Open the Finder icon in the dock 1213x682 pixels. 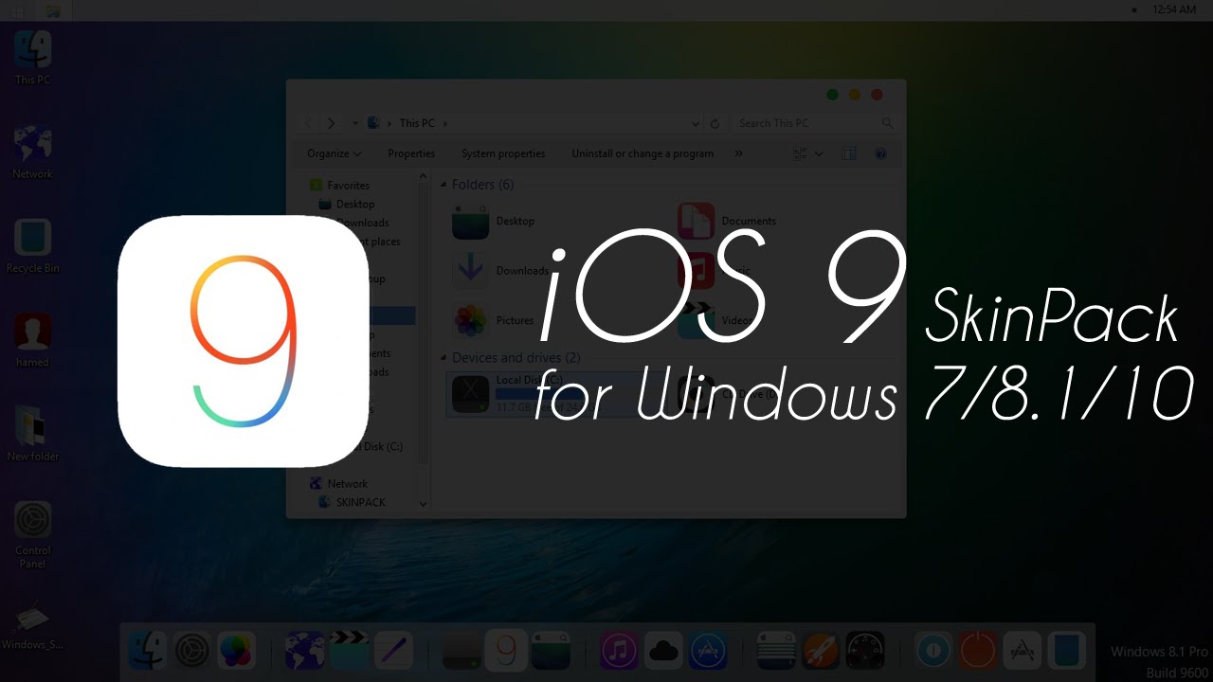[148, 651]
